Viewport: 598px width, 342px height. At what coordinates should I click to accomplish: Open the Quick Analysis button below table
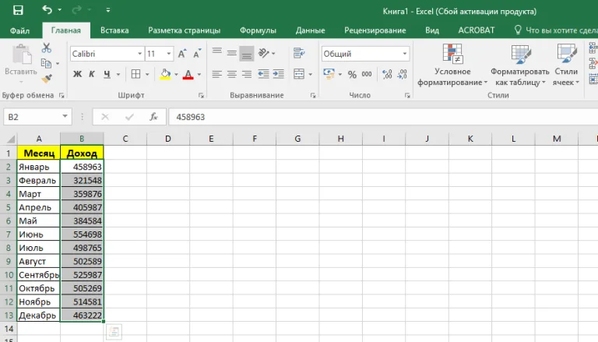pos(114,332)
